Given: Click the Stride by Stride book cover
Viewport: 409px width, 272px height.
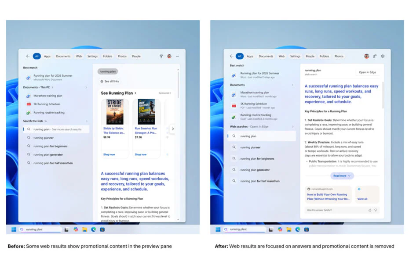Looking at the screenshot, I should point(115,112).
